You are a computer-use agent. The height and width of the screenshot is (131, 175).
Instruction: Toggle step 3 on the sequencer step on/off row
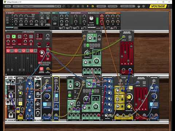coord(16,51)
